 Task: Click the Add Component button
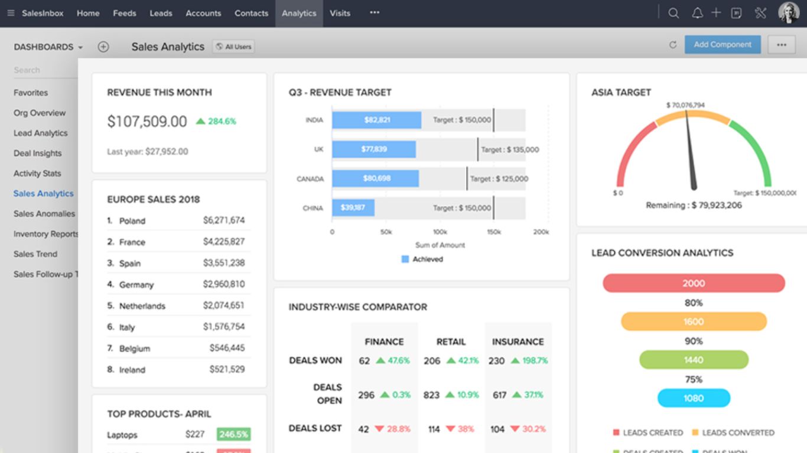click(722, 44)
